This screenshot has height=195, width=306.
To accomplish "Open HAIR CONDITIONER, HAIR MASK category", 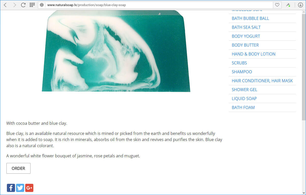I will (x=262, y=81).
